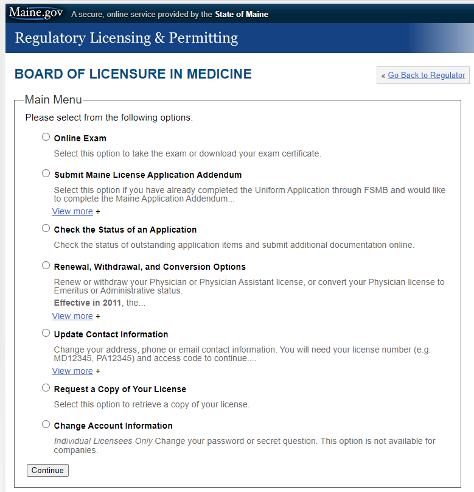This screenshot has width=474, height=492.
Task: Select the Update Contact Information radio button
Action: [x=46, y=333]
